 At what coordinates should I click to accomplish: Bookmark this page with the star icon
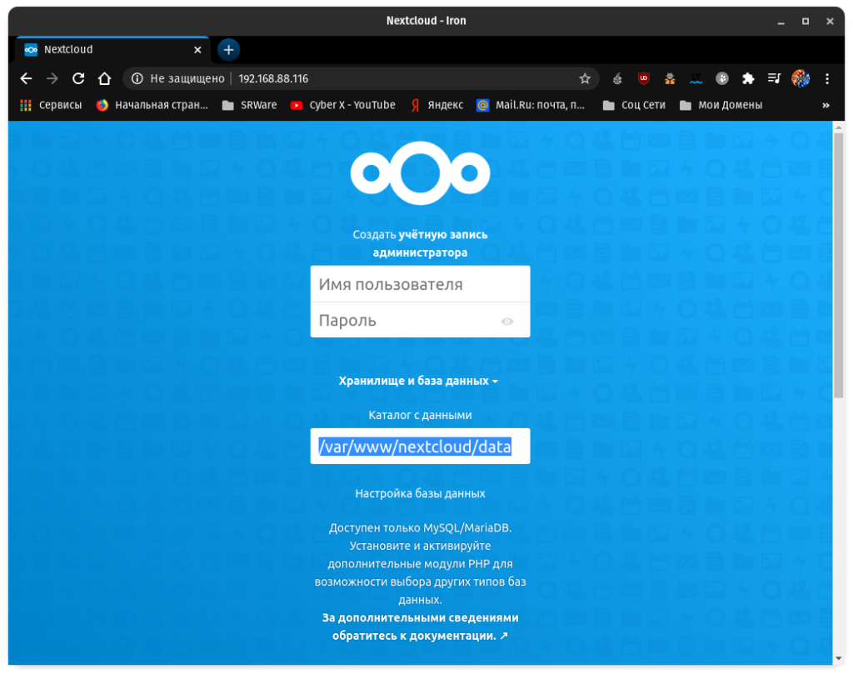(585, 78)
